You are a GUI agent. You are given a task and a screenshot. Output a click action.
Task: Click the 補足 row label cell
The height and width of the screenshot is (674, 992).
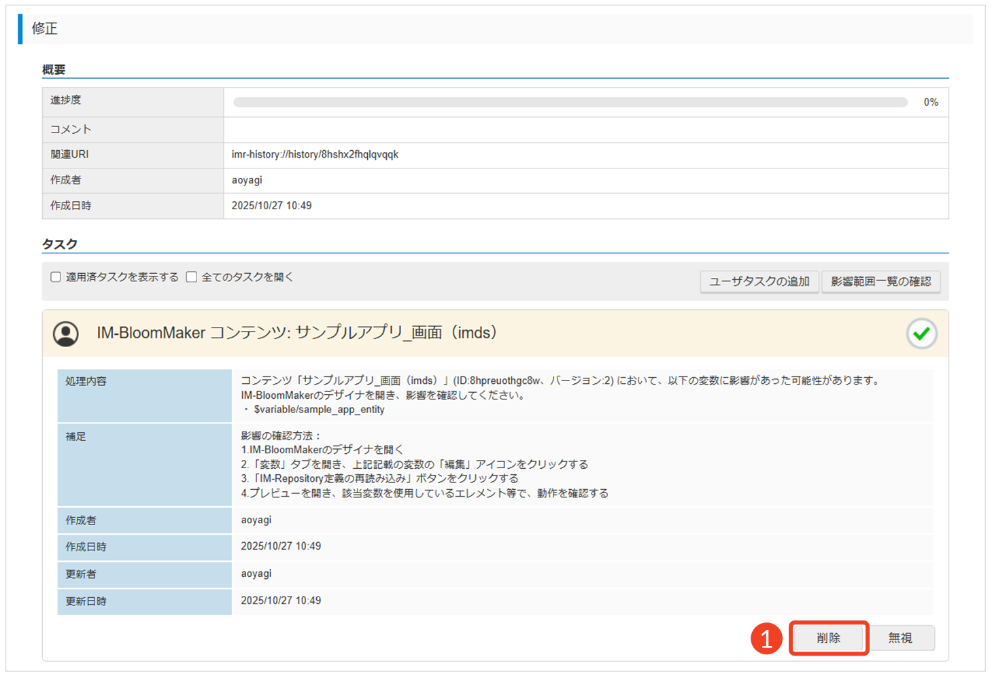pyautogui.click(x=76, y=437)
